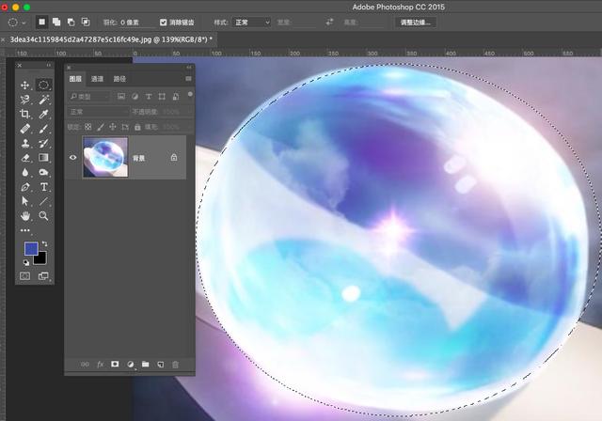The height and width of the screenshot is (421, 602).
Task: Select the Healing Brush bandage tool
Action: [x=25, y=129]
